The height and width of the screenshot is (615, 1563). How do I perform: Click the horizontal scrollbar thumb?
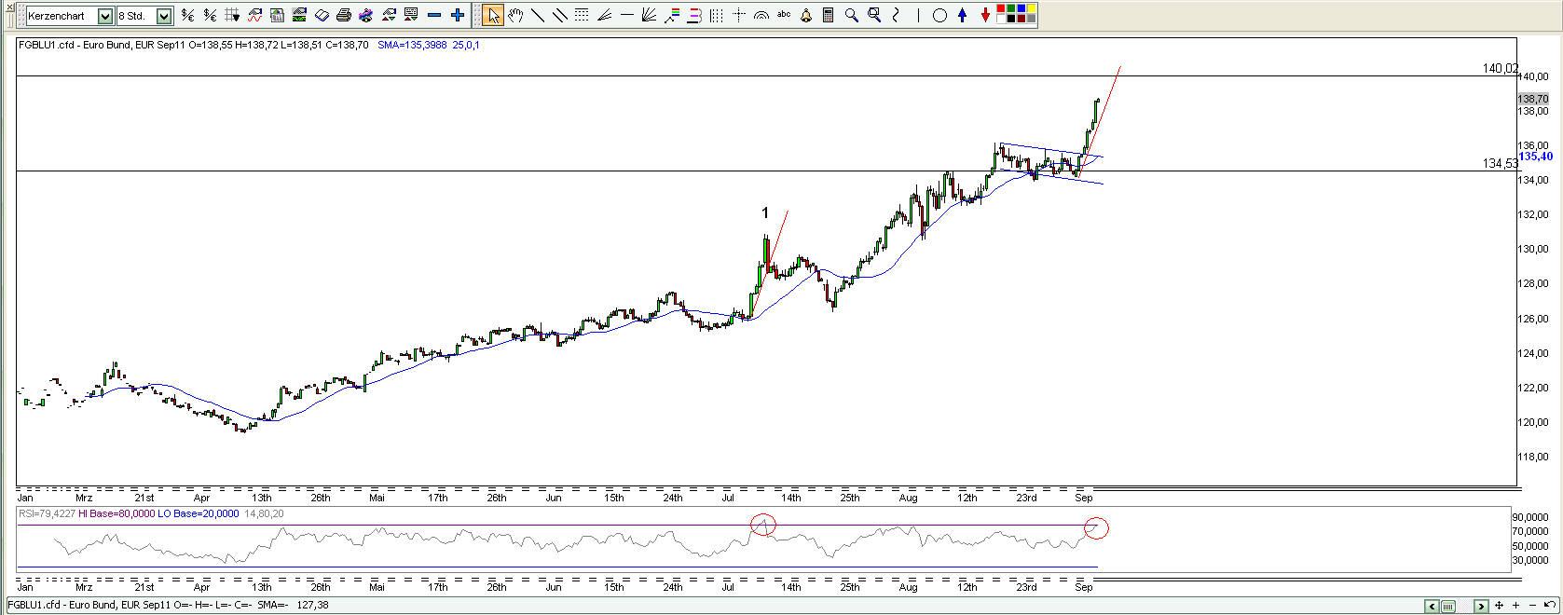pyautogui.click(x=1447, y=606)
